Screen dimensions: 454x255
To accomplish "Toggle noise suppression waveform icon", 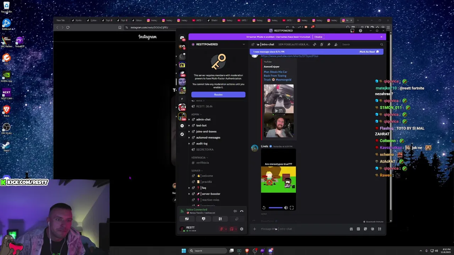I will click(x=235, y=211).
